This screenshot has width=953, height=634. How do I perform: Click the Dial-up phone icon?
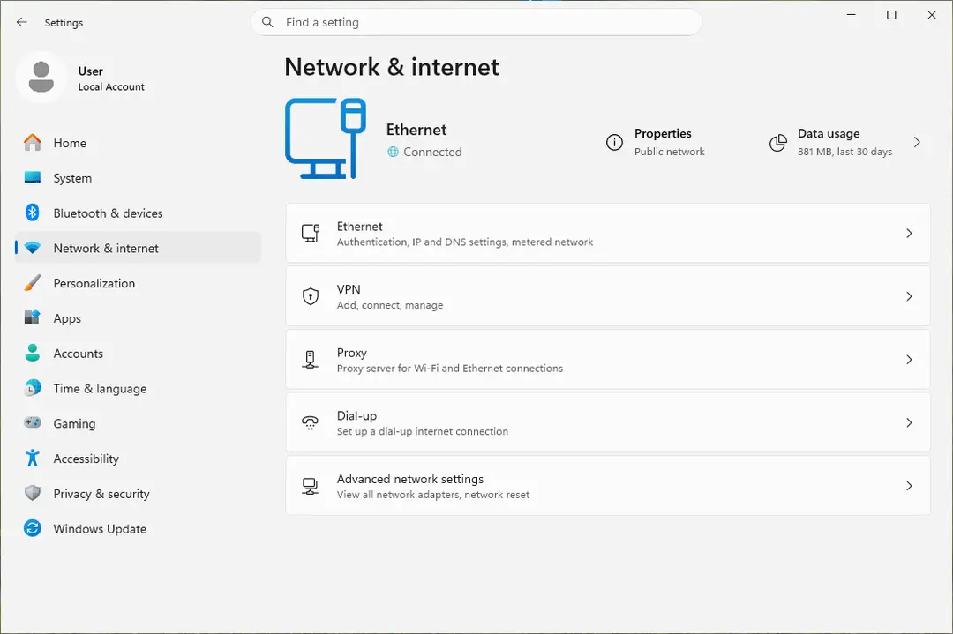coord(311,422)
